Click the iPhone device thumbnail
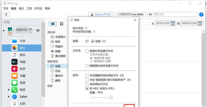The height and width of the screenshot is (107, 207). (x=10, y=31)
